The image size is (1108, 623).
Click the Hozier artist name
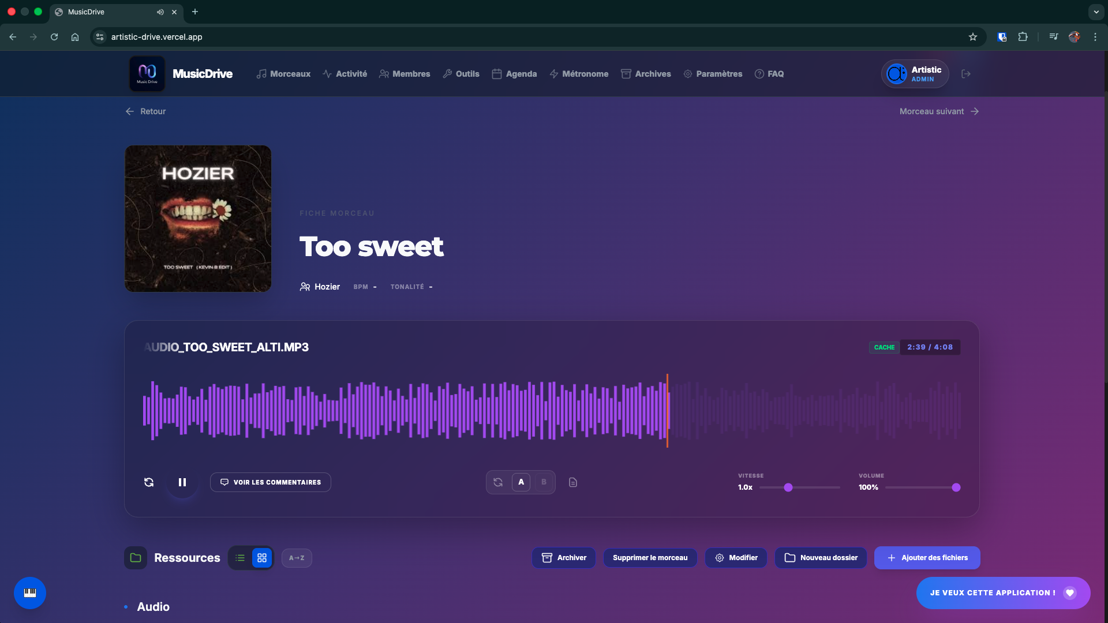327,287
